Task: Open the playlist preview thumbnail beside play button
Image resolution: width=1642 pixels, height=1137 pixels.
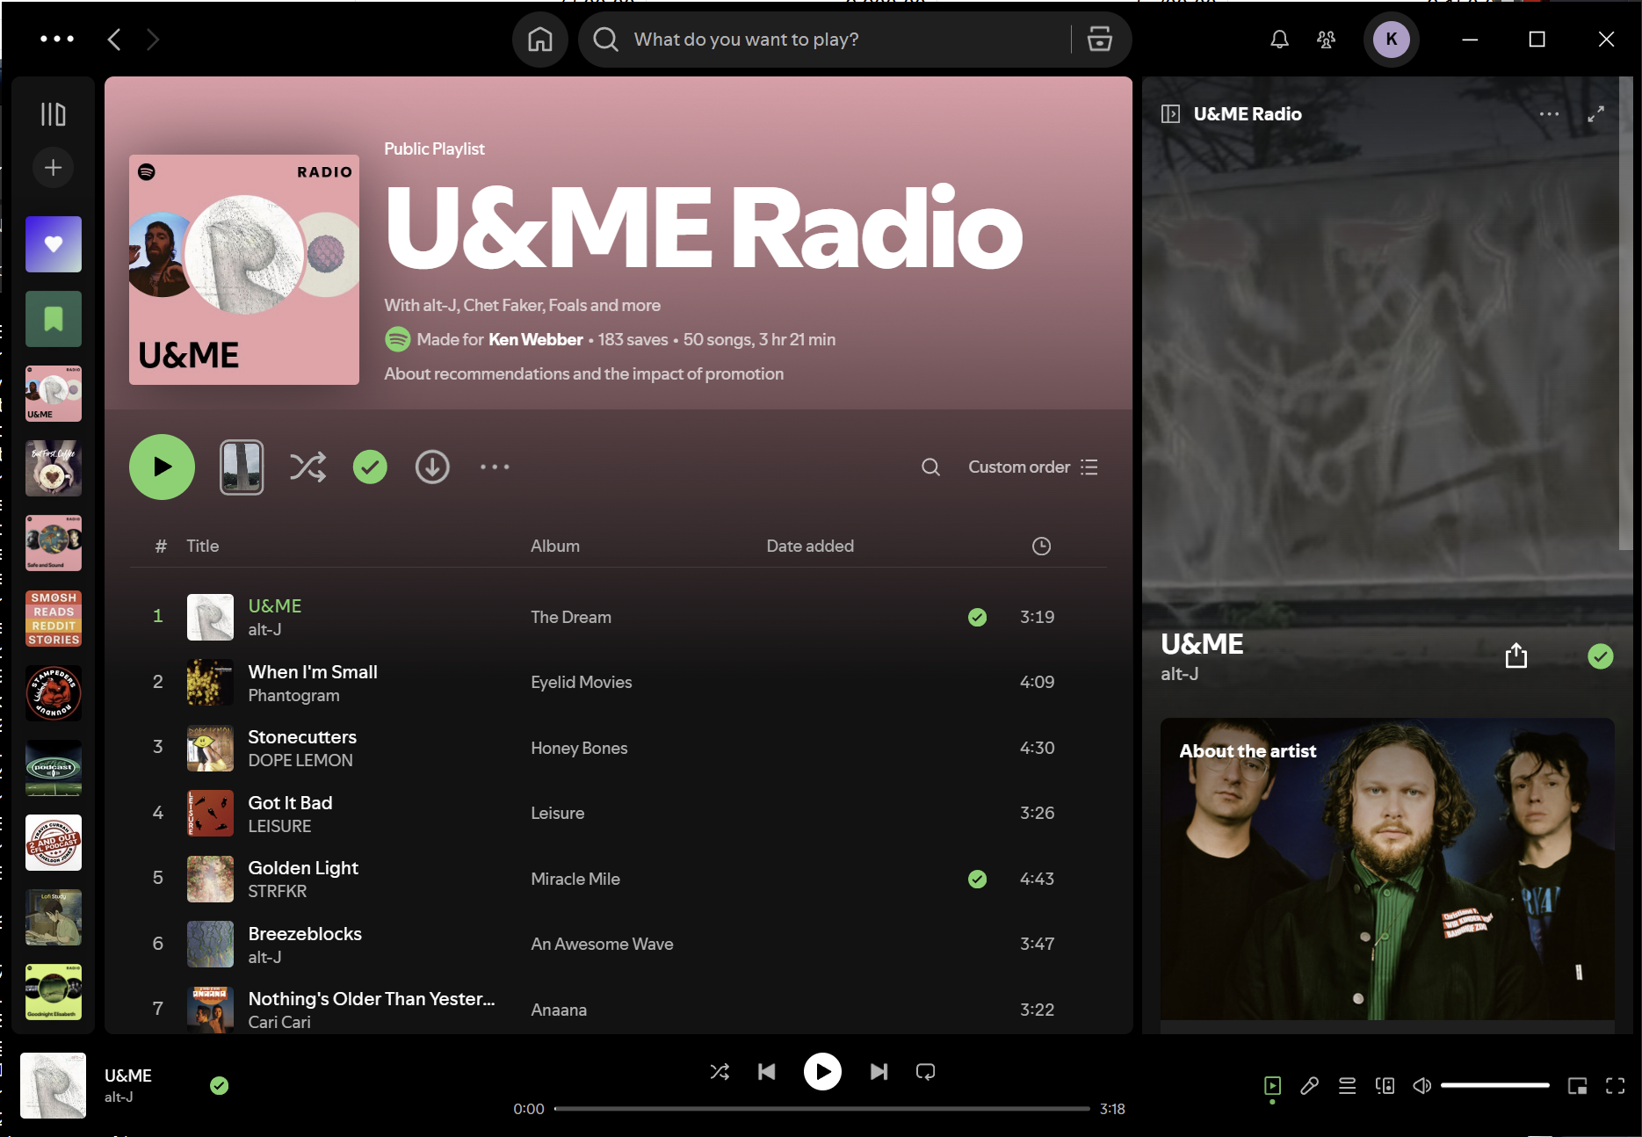Action: click(x=242, y=467)
